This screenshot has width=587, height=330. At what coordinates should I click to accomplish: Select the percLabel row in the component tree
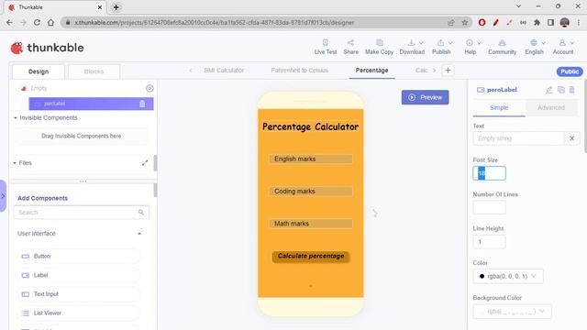(91, 104)
